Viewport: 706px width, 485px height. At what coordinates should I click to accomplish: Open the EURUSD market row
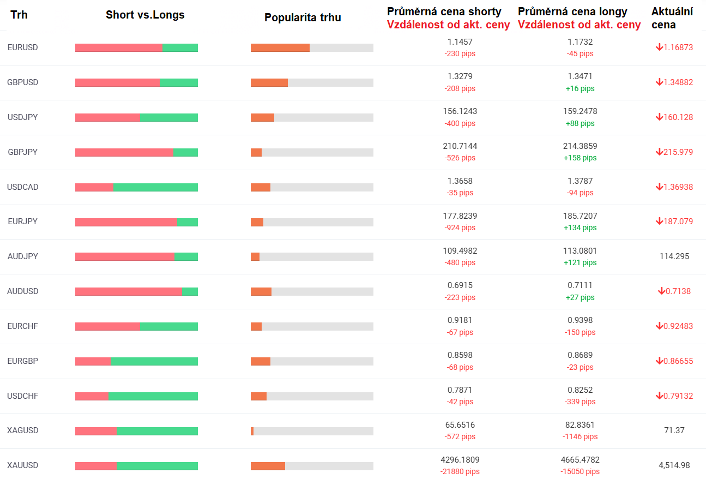click(x=23, y=47)
